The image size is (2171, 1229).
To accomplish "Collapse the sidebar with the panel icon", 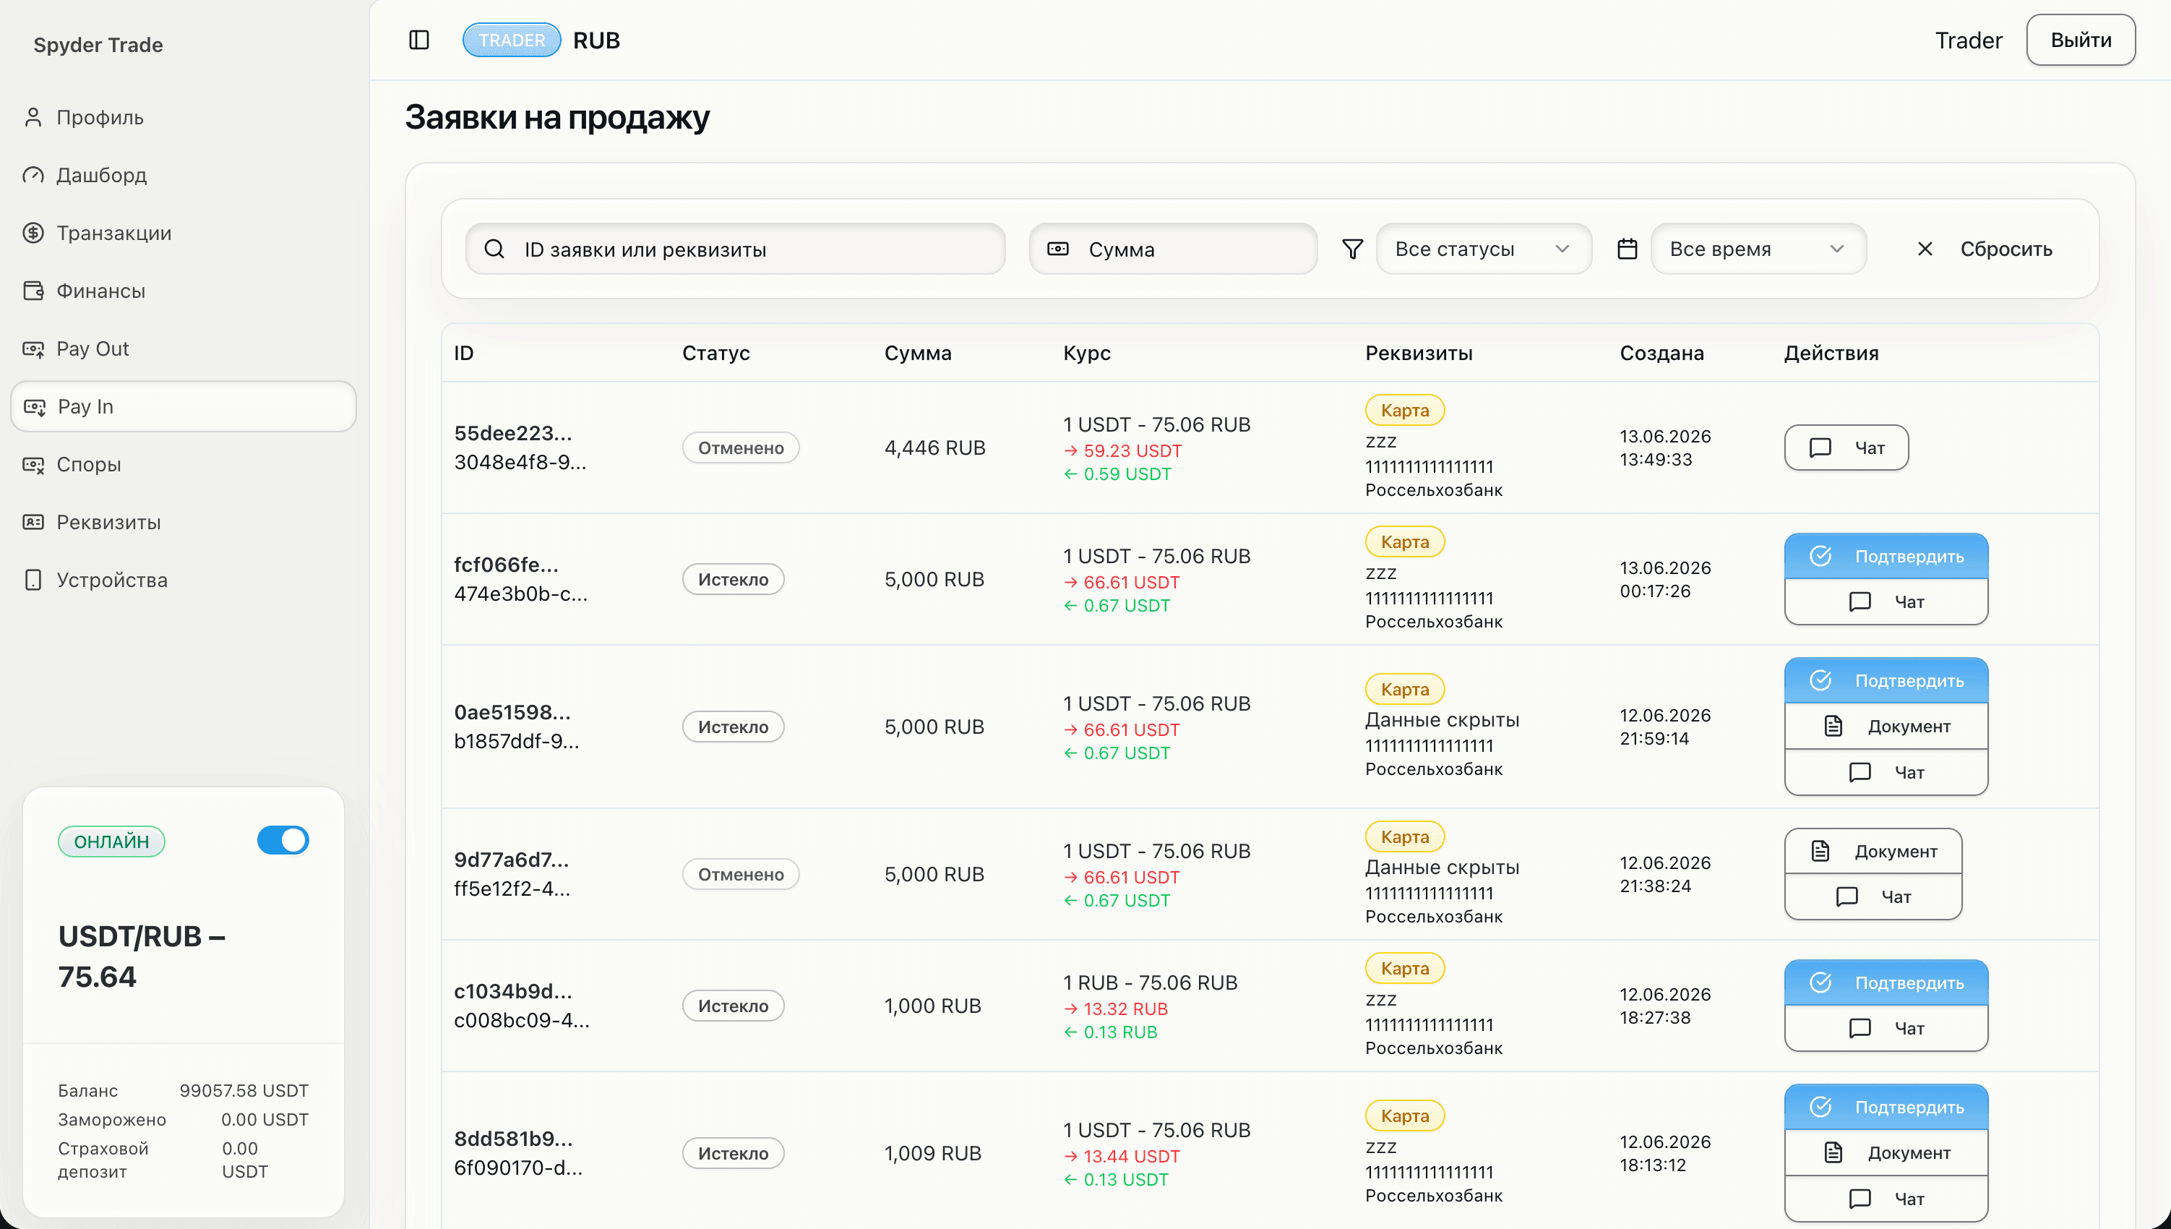I will tap(418, 40).
